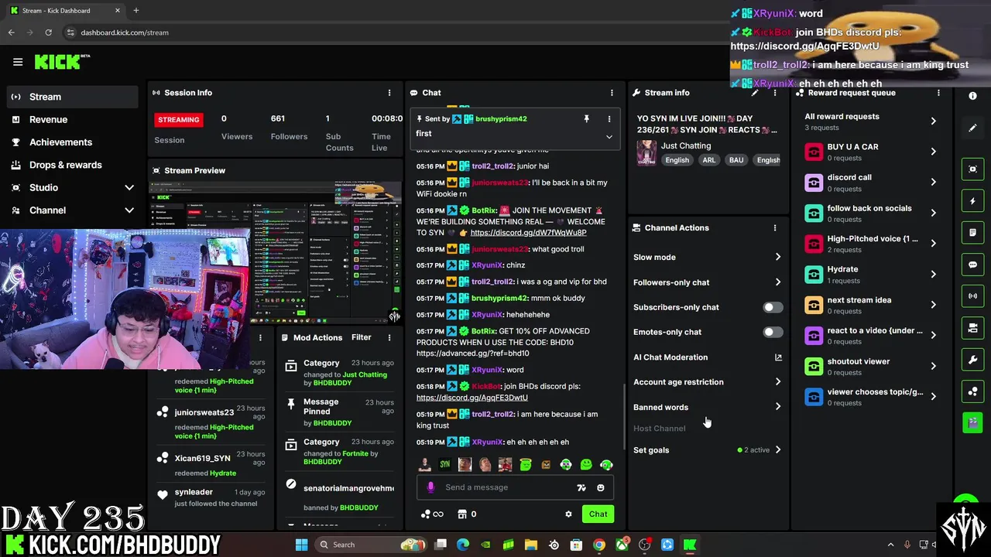The width and height of the screenshot is (991, 557).
Task: Click the green Chat send button
Action: tap(598, 514)
